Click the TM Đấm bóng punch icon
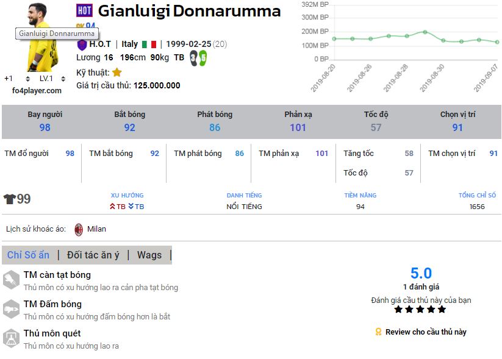The image size is (502, 359). point(12,310)
